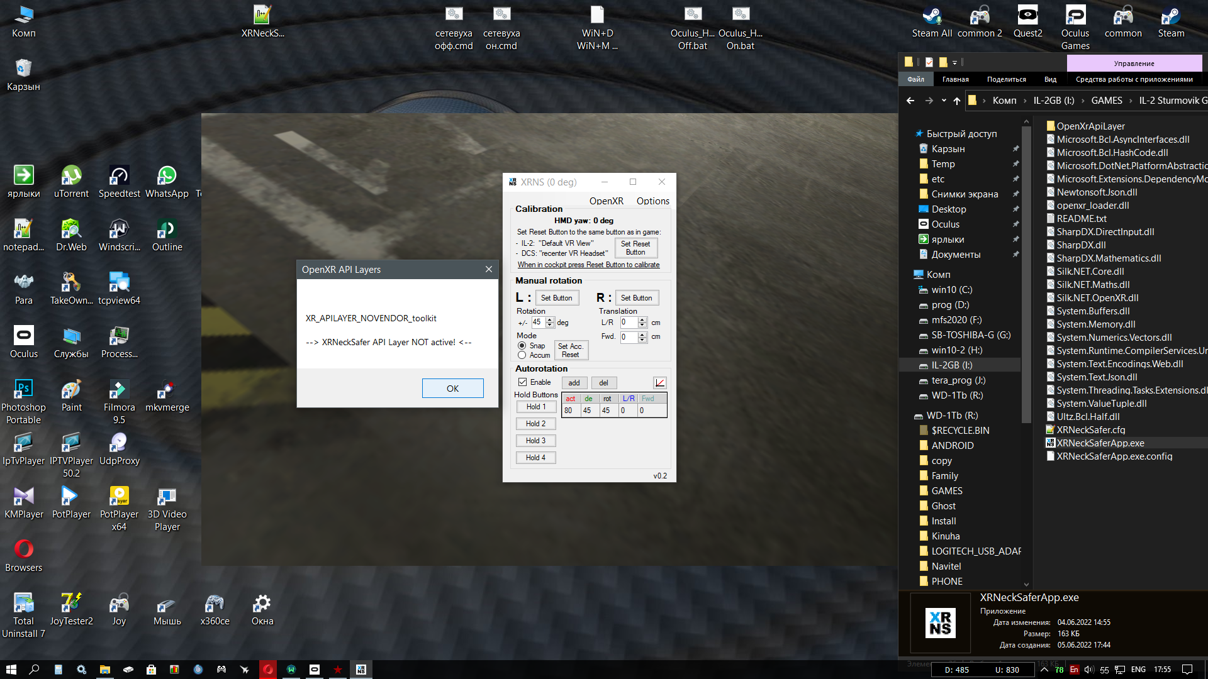This screenshot has width=1208, height=679.
Task: Open the Поделиться ribbon tab in Explorer
Action: pos(1006,79)
